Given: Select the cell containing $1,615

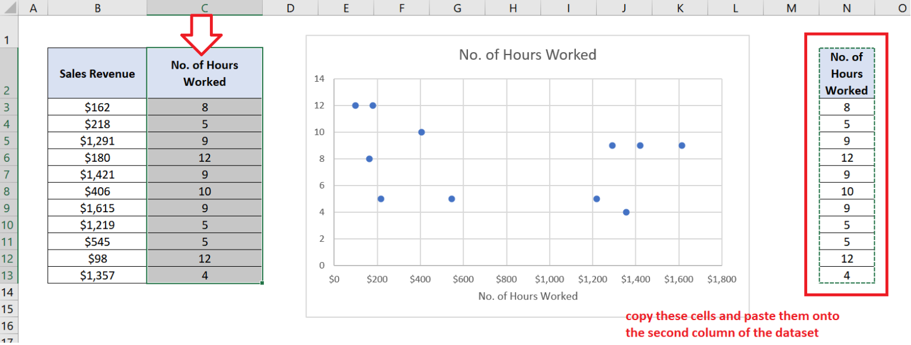Looking at the screenshot, I should tap(97, 207).
